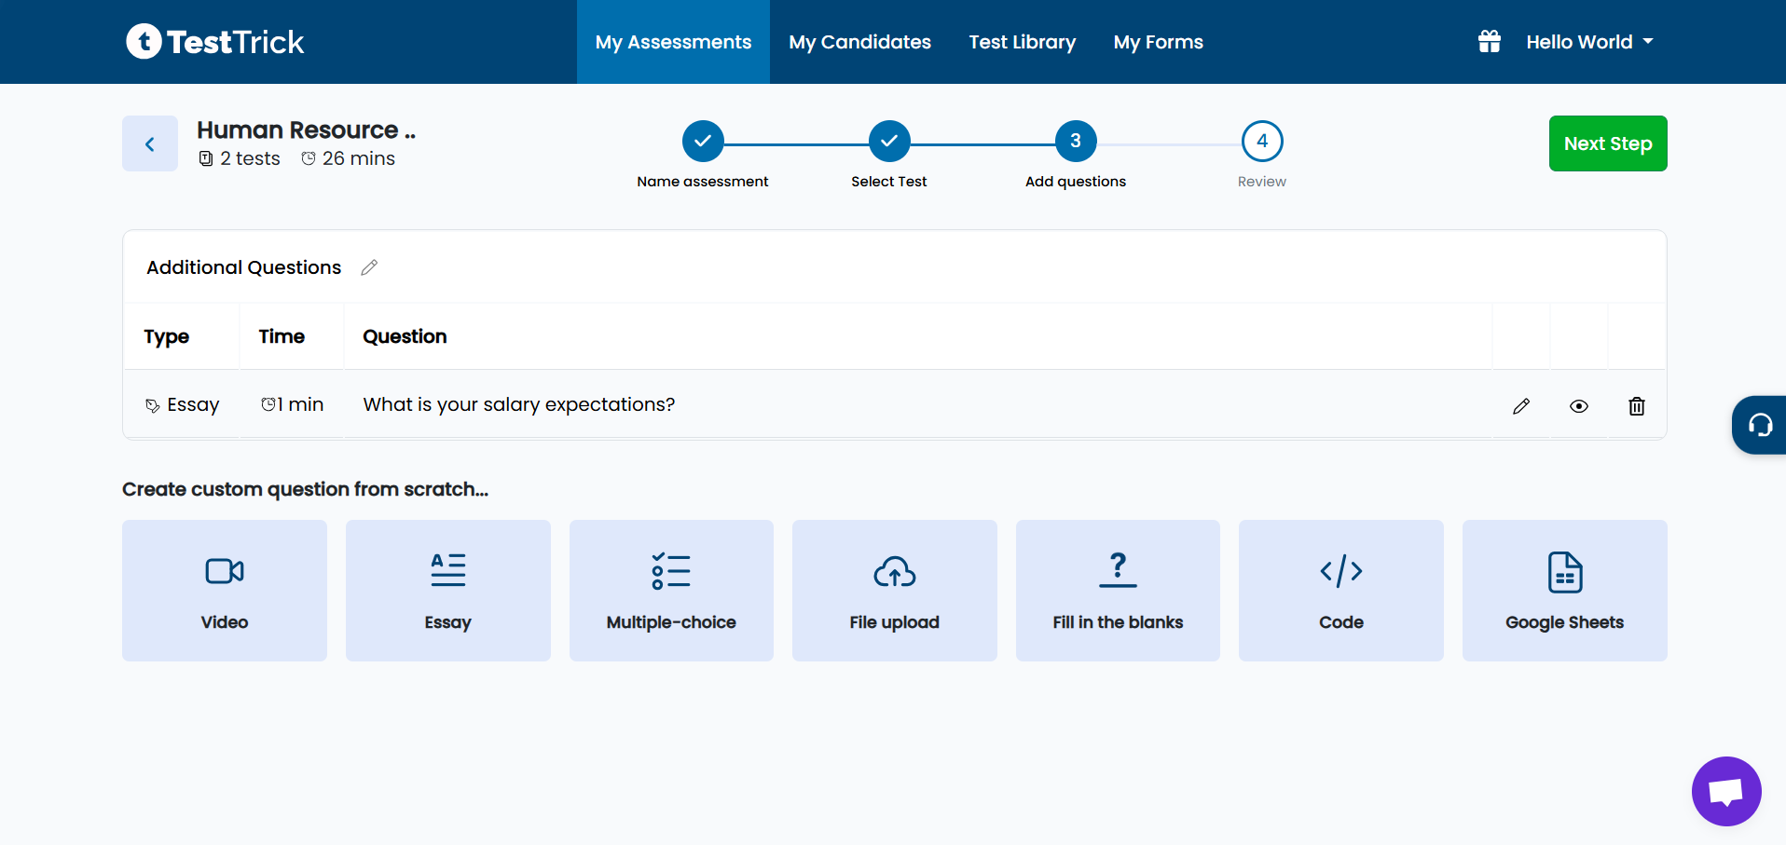1786x845 pixels.
Task: Switch to My Assessments tab
Action: (x=673, y=42)
